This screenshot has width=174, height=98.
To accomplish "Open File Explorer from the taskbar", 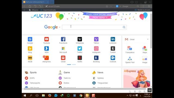I will [x=43, y=96].
